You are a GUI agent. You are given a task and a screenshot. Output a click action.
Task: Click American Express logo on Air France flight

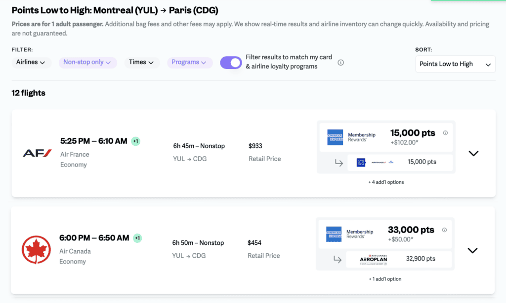coord(335,137)
